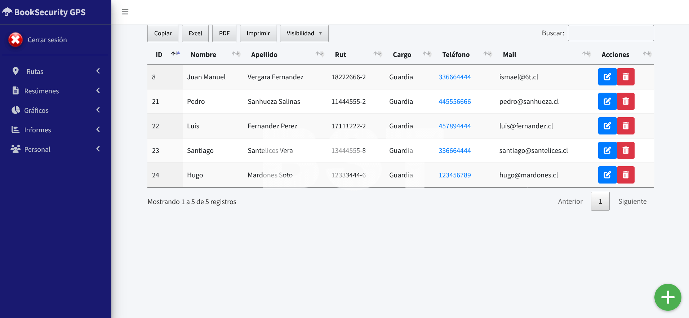Delete the Luis Fernandez row
Image resolution: width=689 pixels, height=318 pixels.
click(x=626, y=126)
